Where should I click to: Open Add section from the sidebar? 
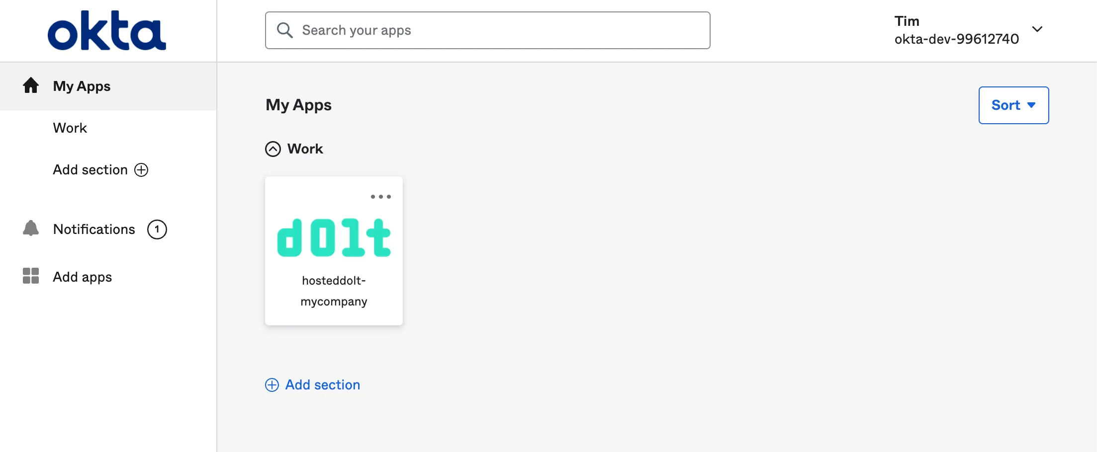90,169
